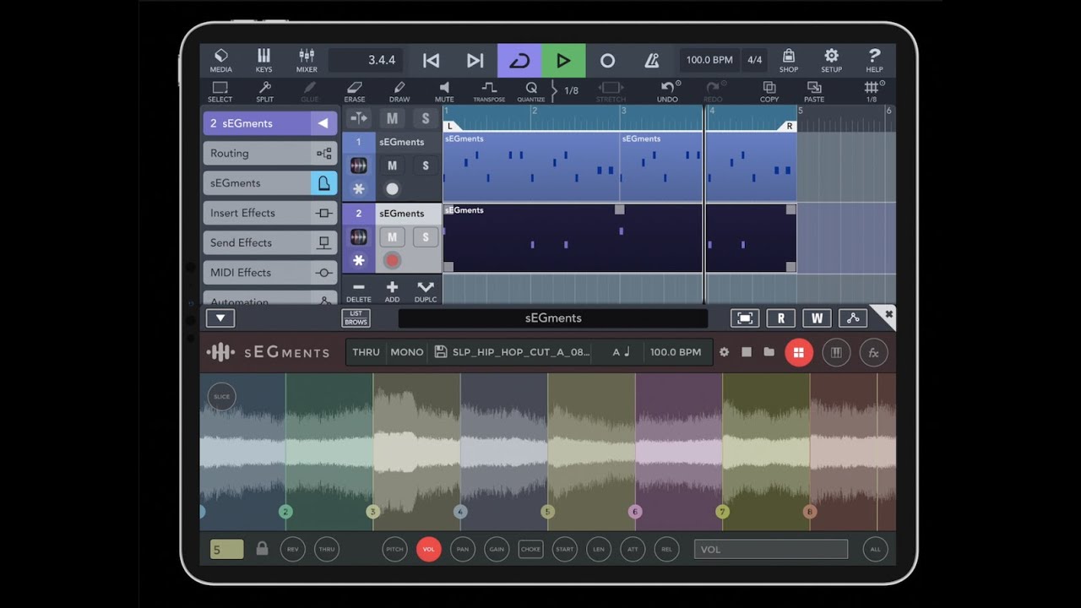Open the Shop
The height and width of the screenshot is (608, 1081).
click(788, 60)
